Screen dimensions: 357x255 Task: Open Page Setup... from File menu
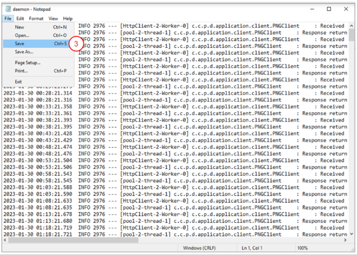coord(38,63)
